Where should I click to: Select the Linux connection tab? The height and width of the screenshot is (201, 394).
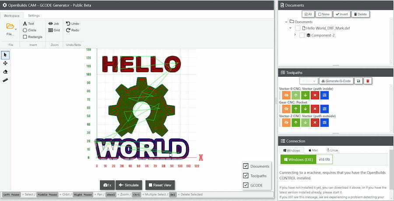332,150
